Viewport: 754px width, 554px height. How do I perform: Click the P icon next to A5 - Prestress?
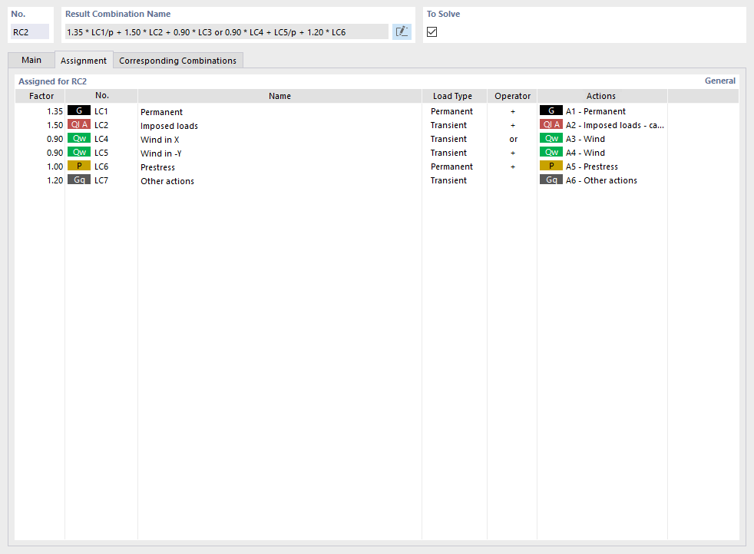551,166
